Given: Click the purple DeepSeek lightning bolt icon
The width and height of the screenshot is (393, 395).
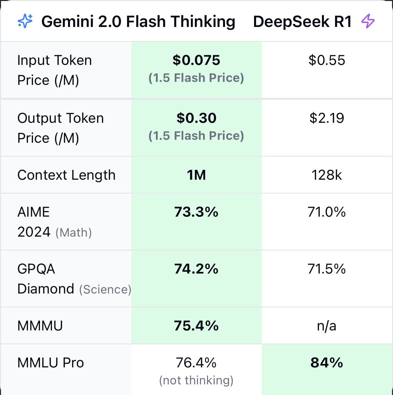Looking at the screenshot, I should click(368, 22).
